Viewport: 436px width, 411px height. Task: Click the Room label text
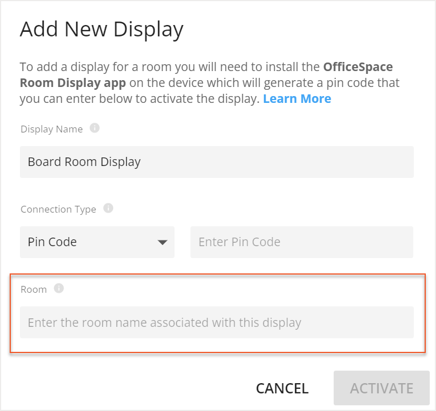[x=34, y=289]
